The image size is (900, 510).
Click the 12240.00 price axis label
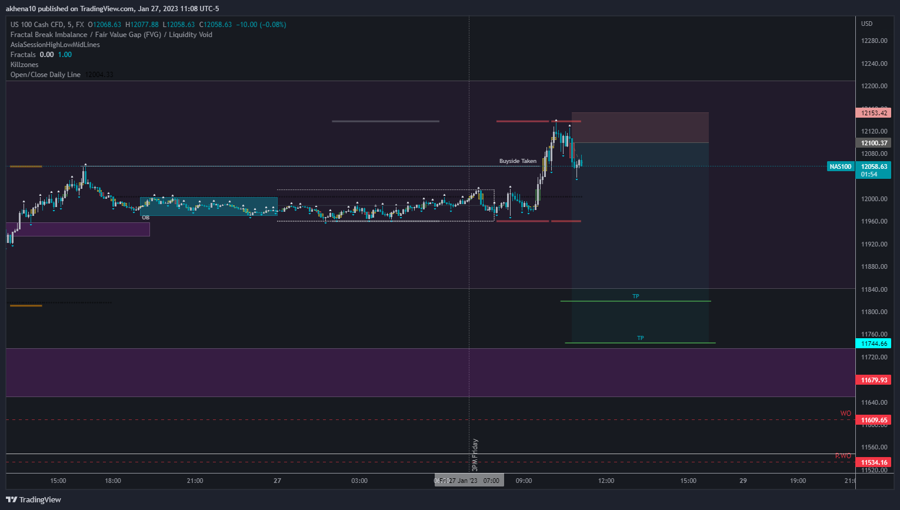pos(874,64)
